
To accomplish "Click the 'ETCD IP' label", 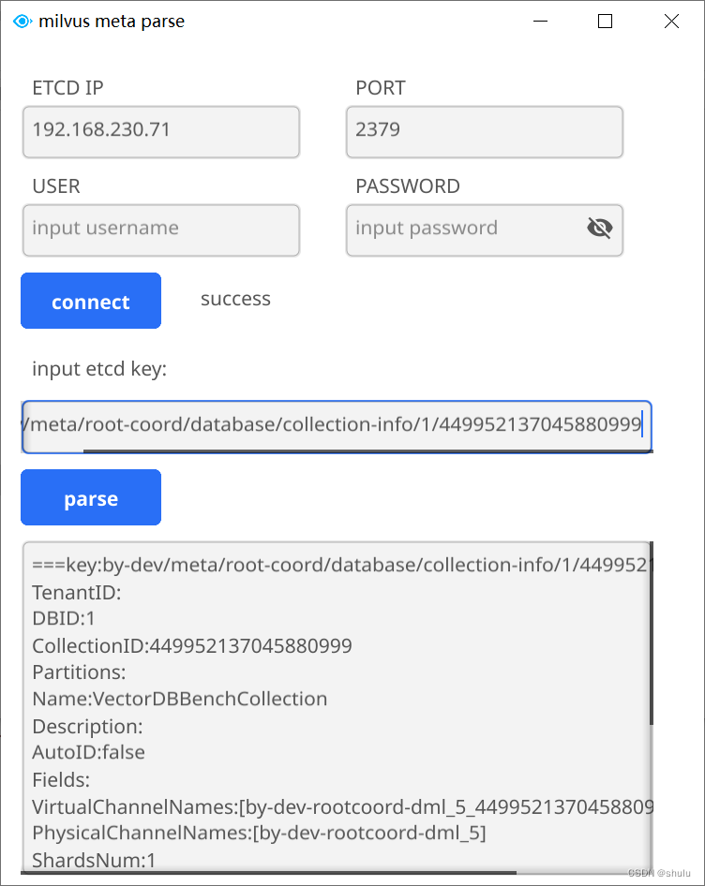I will [x=67, y=88].
